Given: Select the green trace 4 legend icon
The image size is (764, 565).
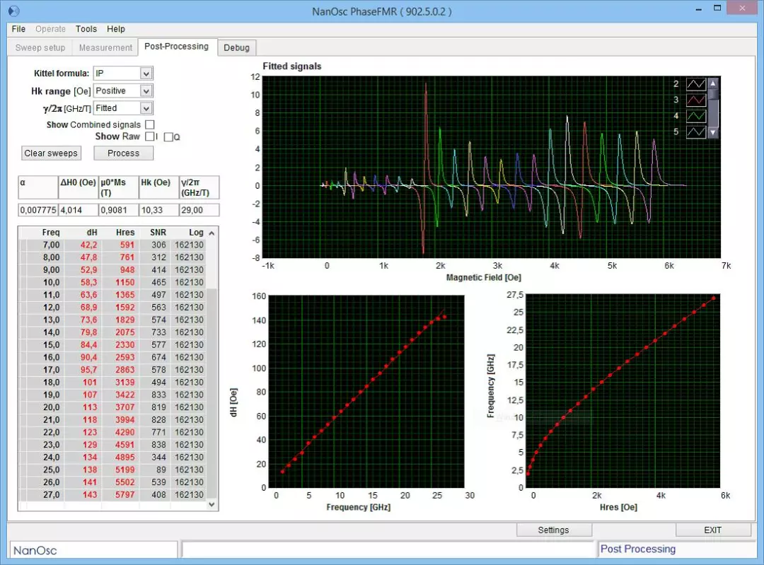Looking at the screenshot, I should [696, 116].
